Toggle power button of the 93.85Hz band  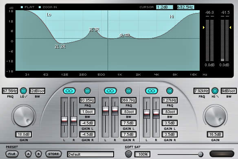click(x=87, y=91)
